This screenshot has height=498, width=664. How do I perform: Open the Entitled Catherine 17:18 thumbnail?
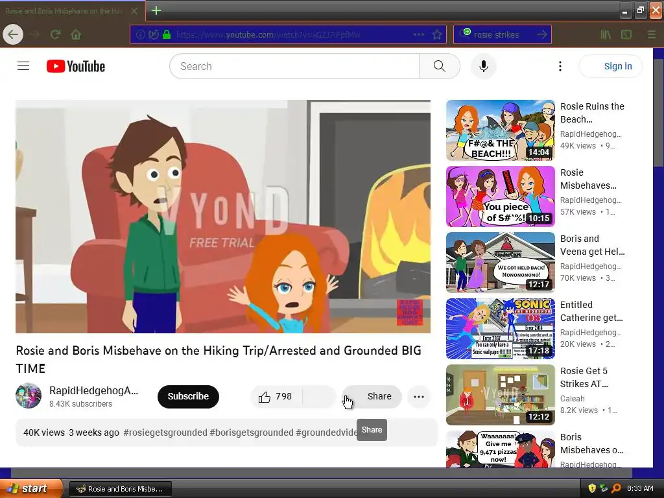[500, 329]
